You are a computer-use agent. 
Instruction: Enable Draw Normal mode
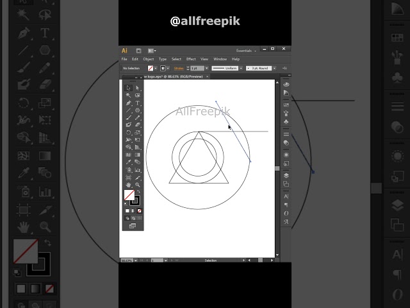coord(127,218)
